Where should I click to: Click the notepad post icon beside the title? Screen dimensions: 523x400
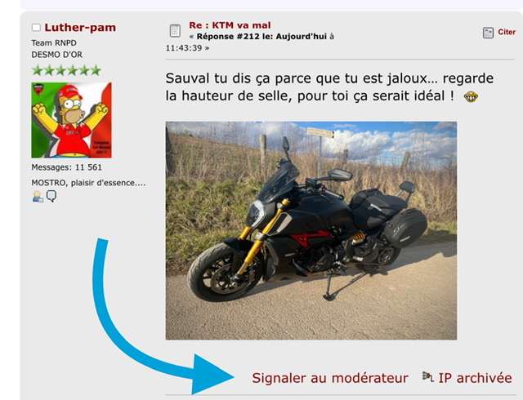[175, 31]
